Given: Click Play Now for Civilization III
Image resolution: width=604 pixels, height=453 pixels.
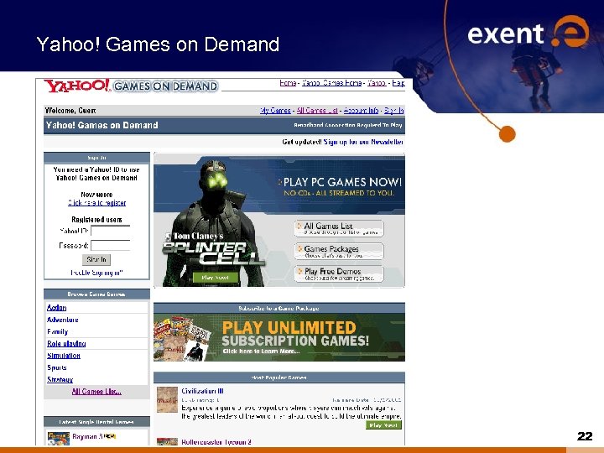Looking at the screenshot, I should 383,424.
